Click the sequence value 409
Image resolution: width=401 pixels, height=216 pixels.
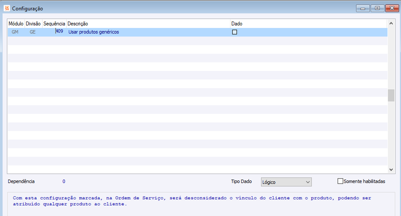pyautogui.click(x=60, y=31)
